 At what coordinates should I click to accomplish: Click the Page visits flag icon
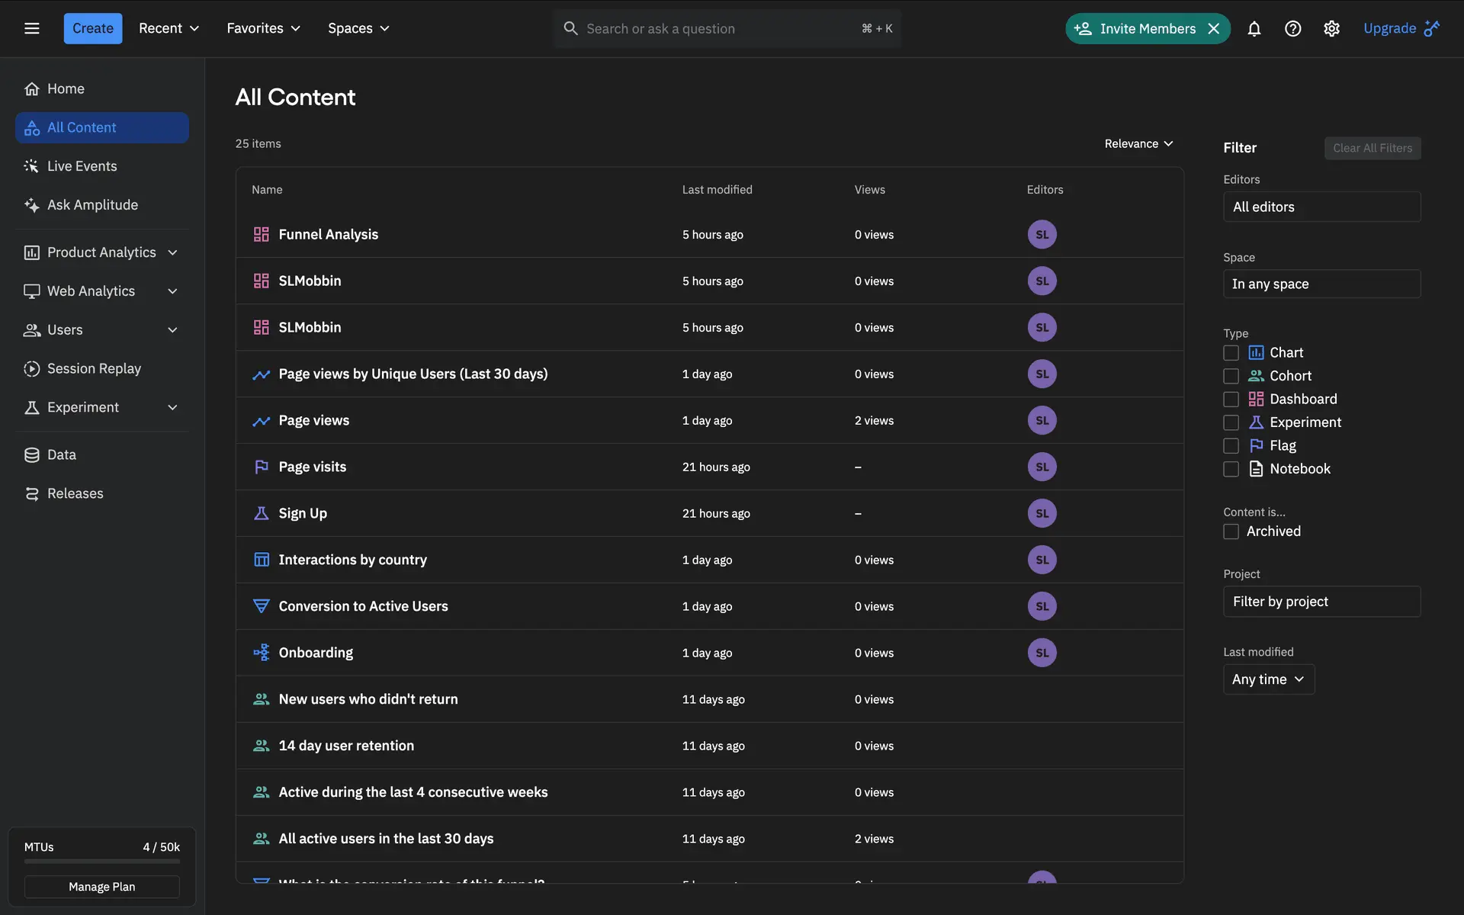tap(261, 467)
